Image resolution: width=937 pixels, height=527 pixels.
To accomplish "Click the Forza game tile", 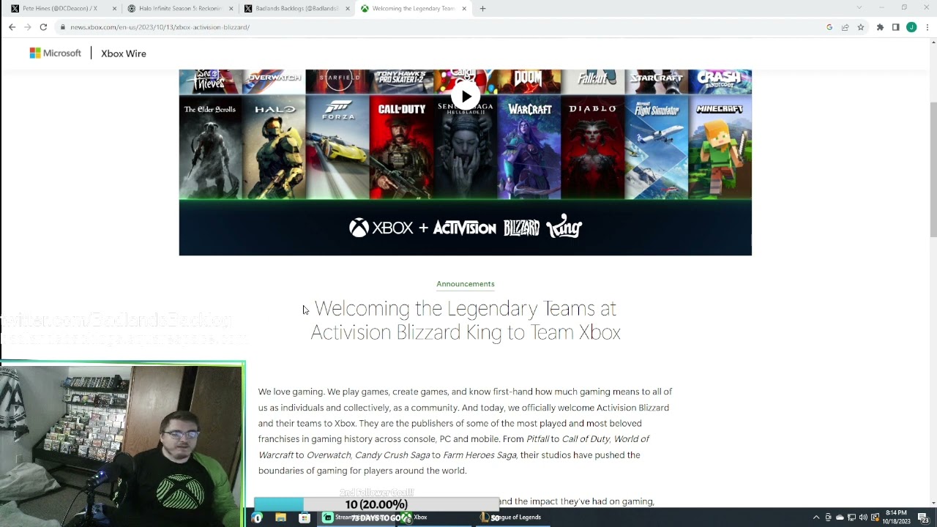I will coord(337,147).
